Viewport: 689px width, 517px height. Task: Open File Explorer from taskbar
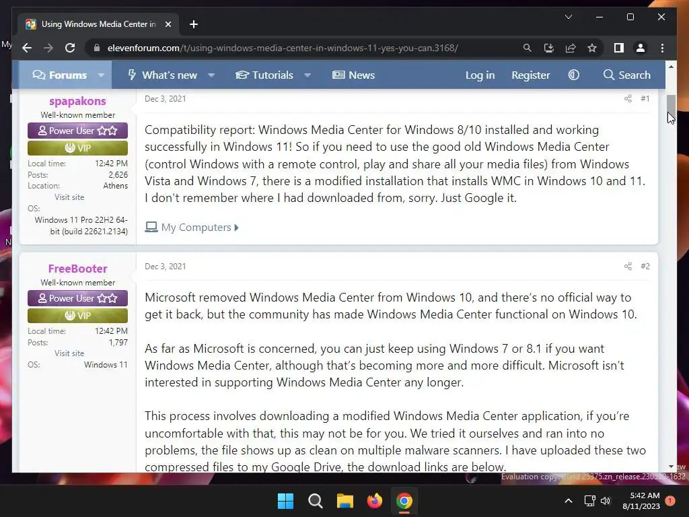pos(345,501)
